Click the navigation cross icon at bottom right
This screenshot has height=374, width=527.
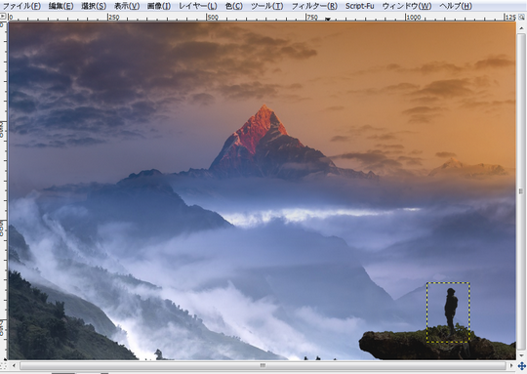(521, 365)
